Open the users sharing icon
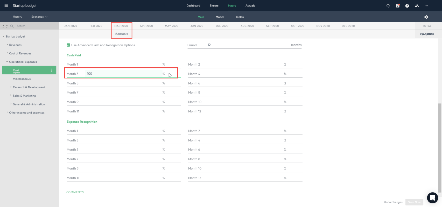Viewport: 442px width, 207px height. click(417, 6)
